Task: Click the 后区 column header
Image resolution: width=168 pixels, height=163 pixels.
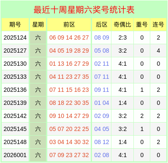Action: point(102,24)
